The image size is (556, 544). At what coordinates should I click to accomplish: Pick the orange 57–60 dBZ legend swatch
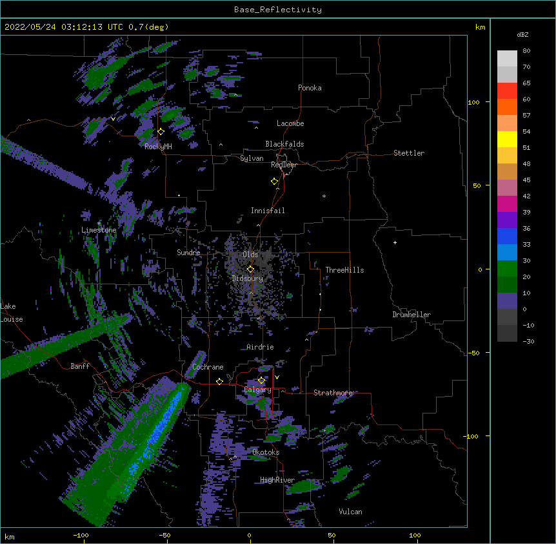[x=507, y=107]
